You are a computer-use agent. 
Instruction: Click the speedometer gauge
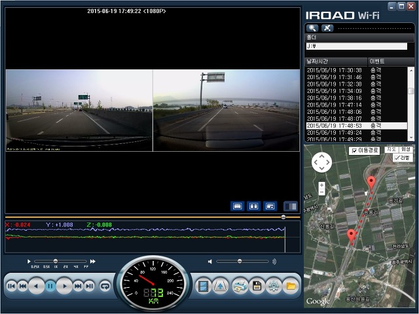click(x=153, y=283)
